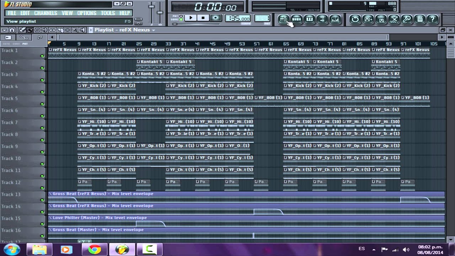Viewport: 455px width, 256px height.
Task: Open the audio editor scissors icon
Action: pos(394,19)
